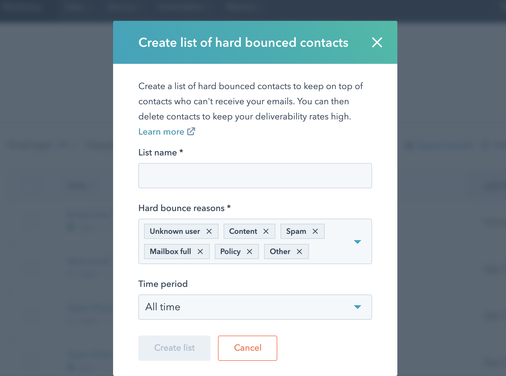Screen dimensions: 506x376
Task: Remove the Policy bounce reason tag
Action: [250, 252]
